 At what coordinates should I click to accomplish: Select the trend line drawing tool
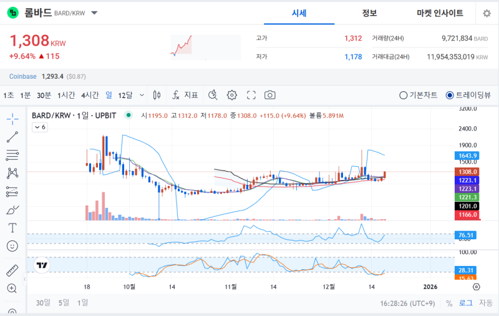[x=12, y=137]
